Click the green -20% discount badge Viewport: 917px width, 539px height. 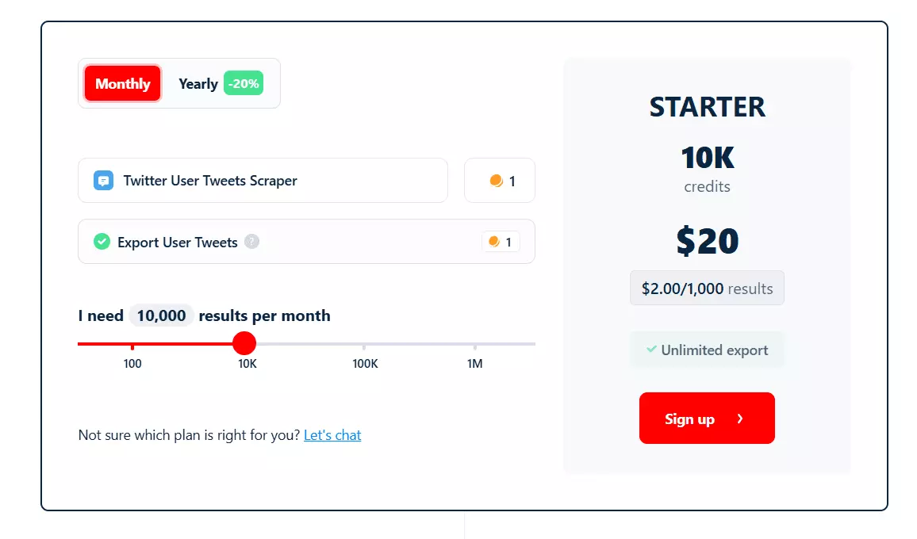[x=243, y=82]
